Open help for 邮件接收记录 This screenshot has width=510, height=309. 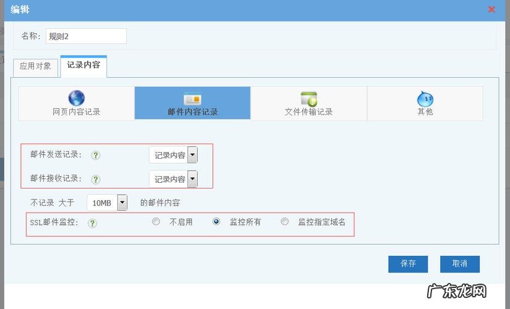tap(95, 179)
